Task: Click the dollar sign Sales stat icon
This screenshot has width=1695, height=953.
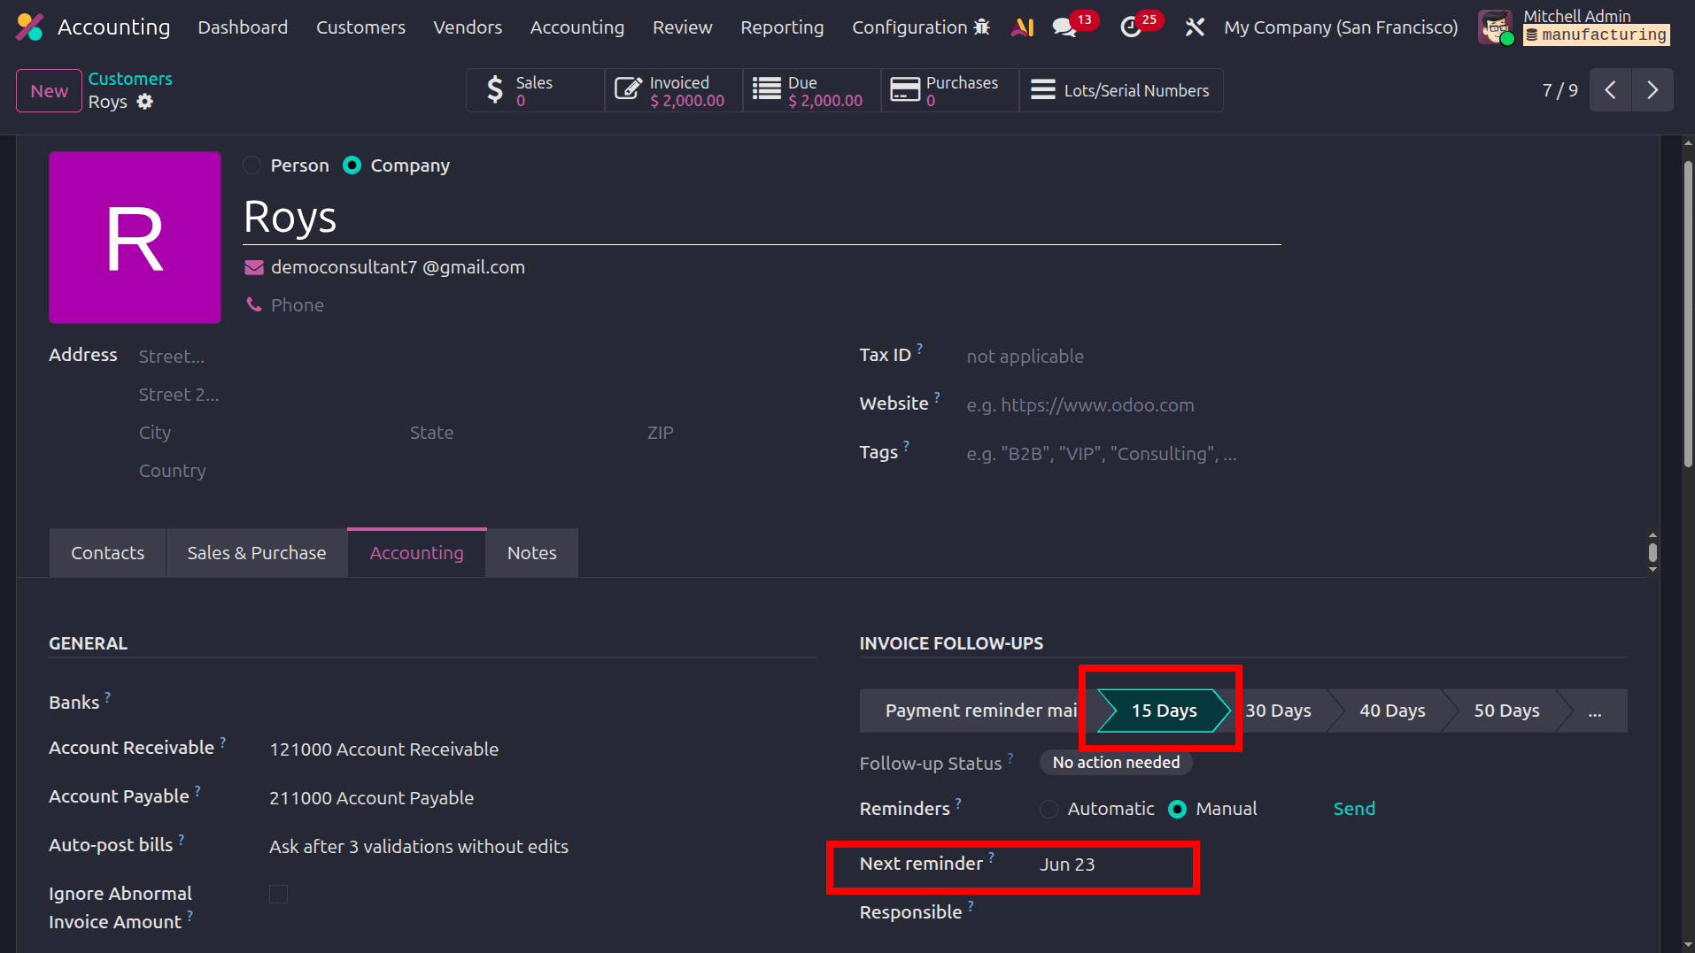Action: point(495,90)
